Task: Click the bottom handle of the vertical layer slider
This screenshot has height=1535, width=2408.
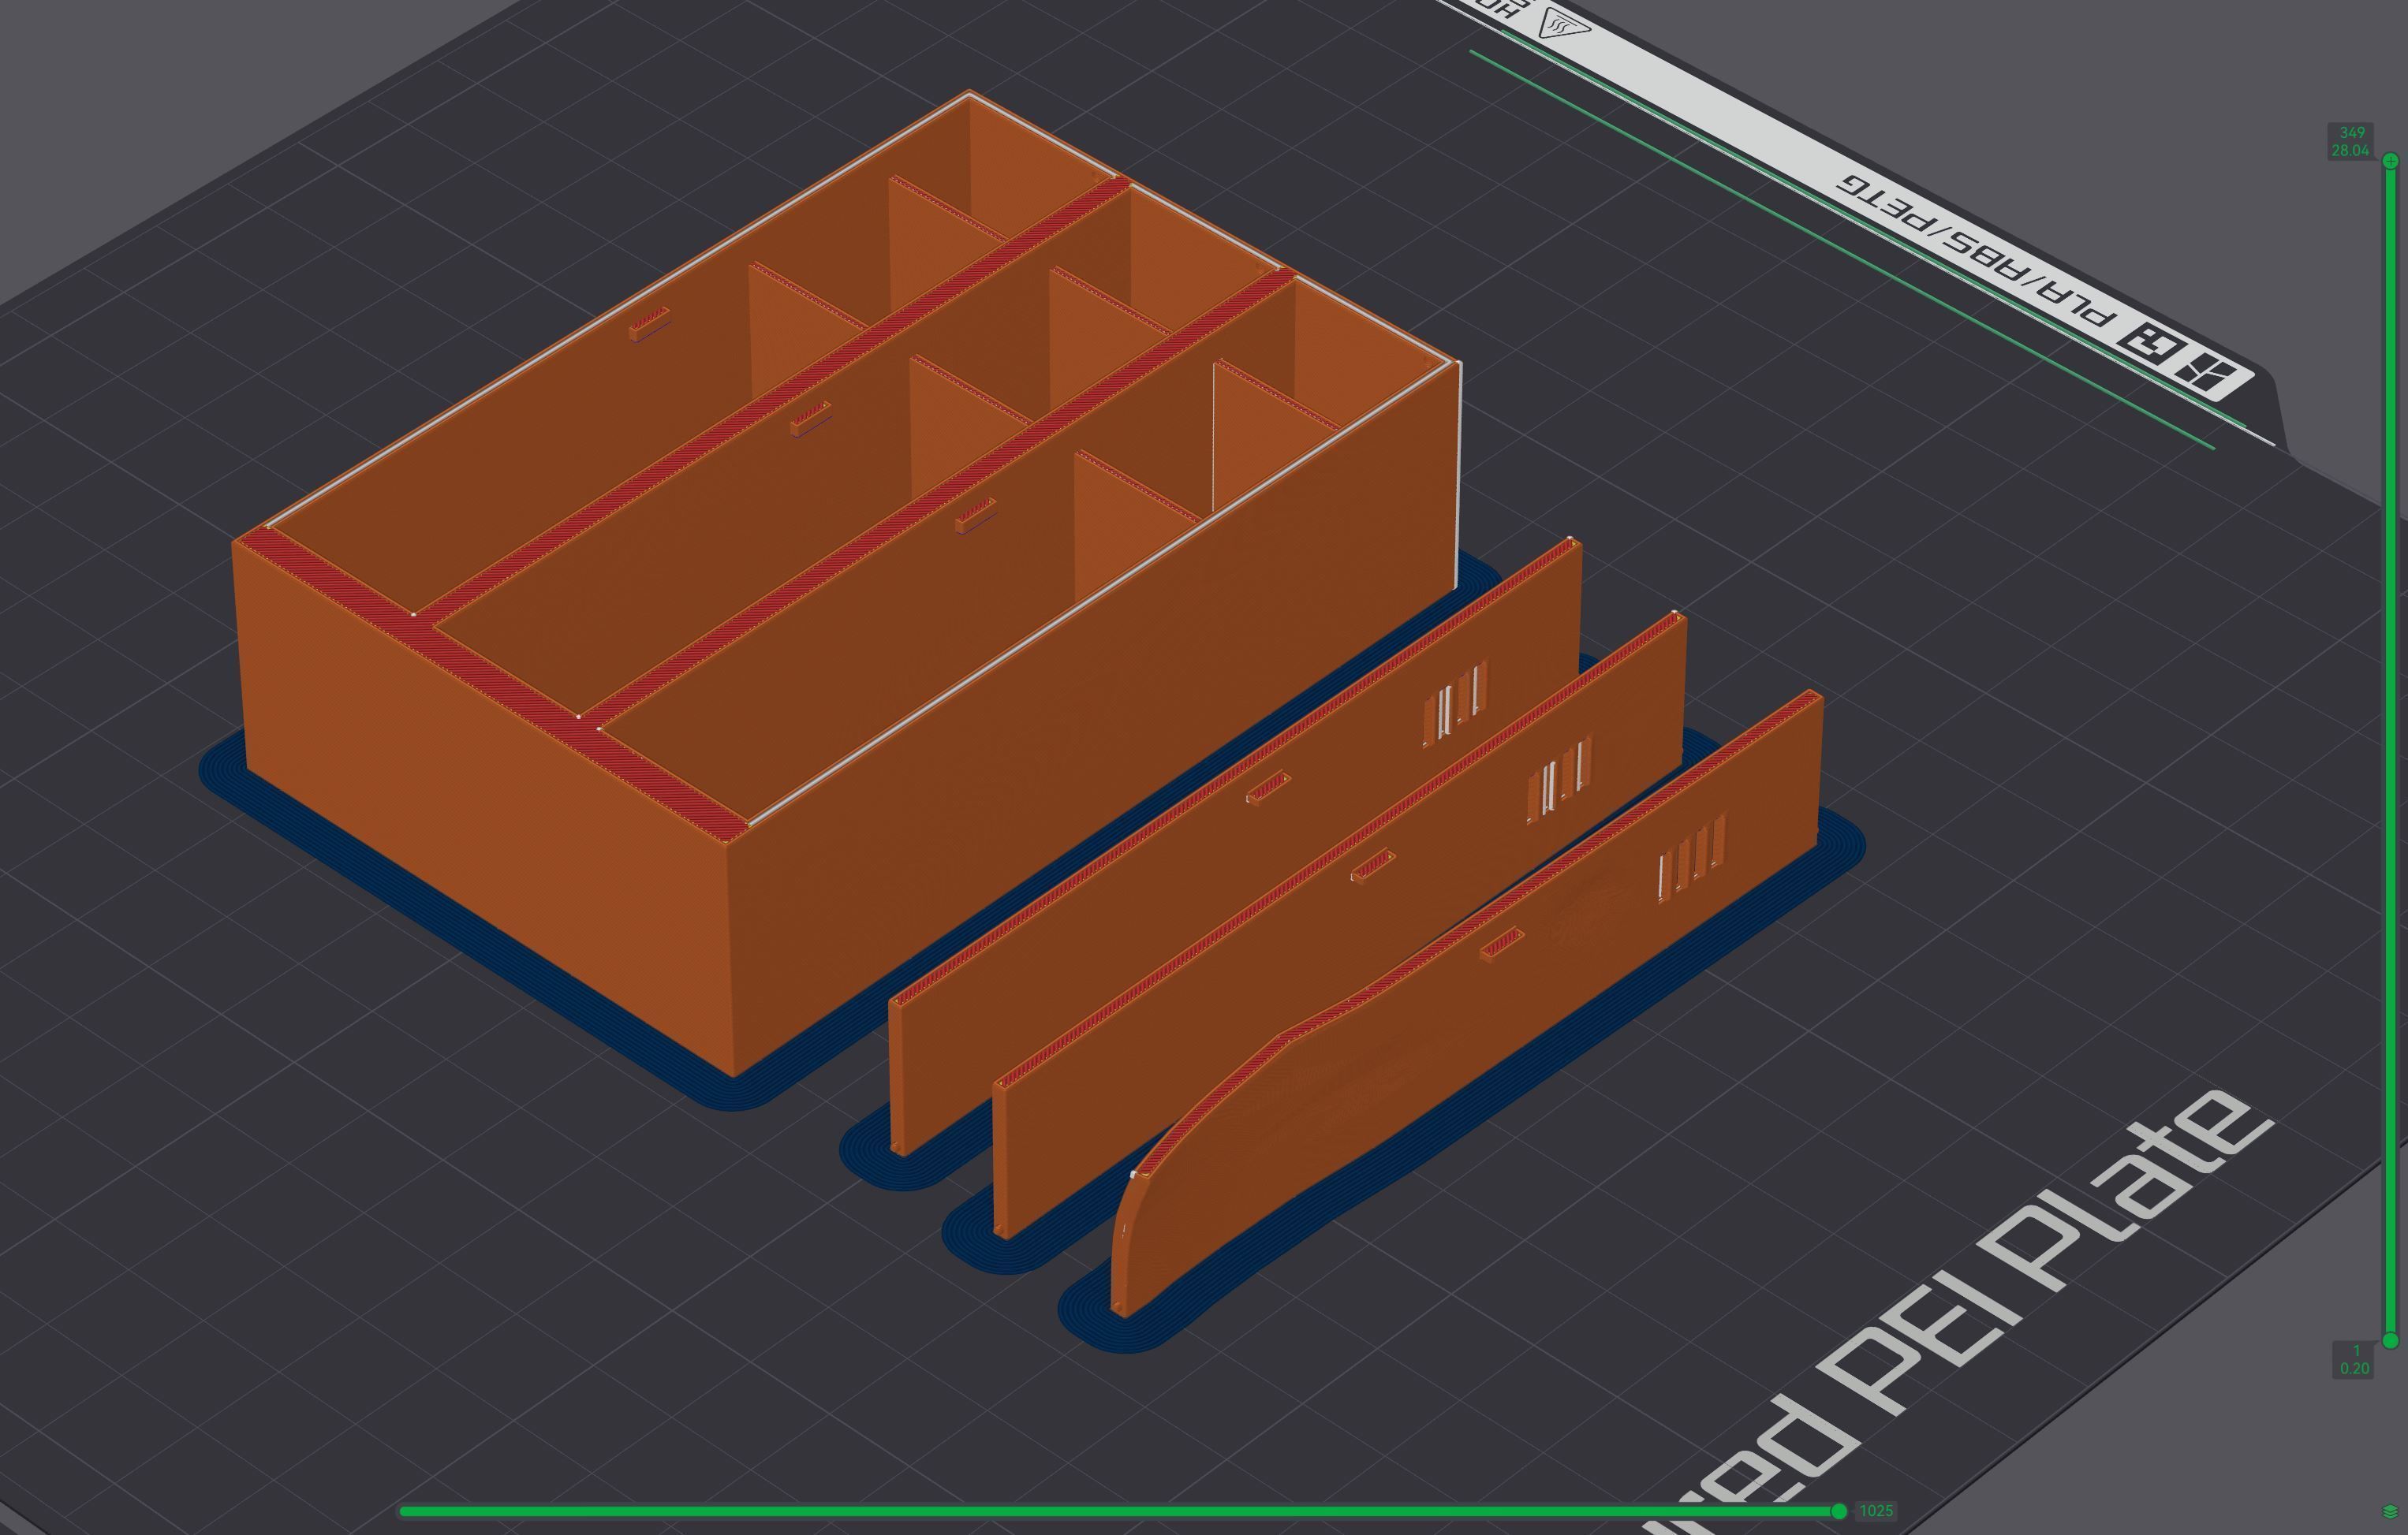Action: (2391, 1340)
